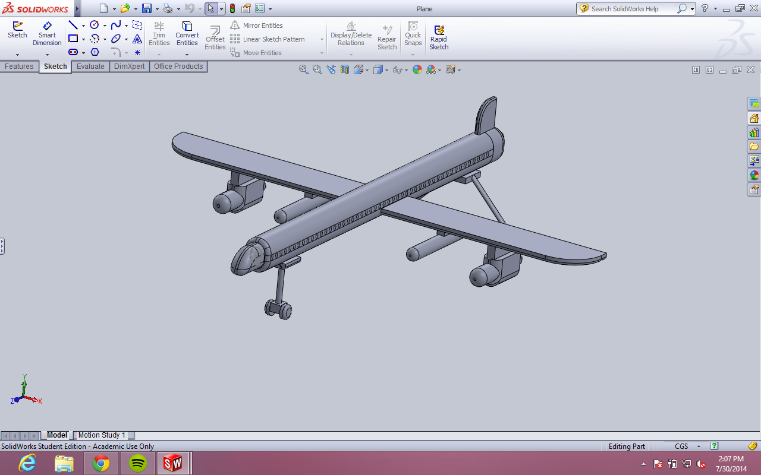Click Display/Delete Relations
This screenshot has width=761, height=475.
point(351,34)
